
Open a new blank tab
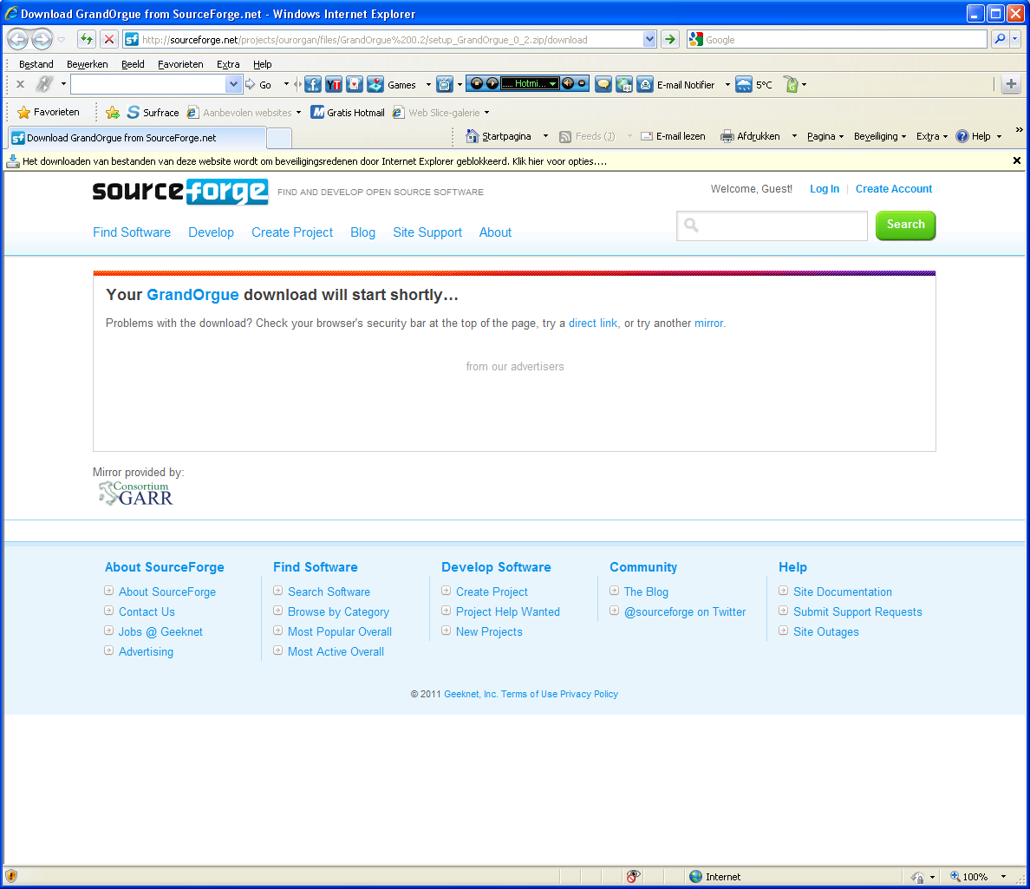pos(279,138)
